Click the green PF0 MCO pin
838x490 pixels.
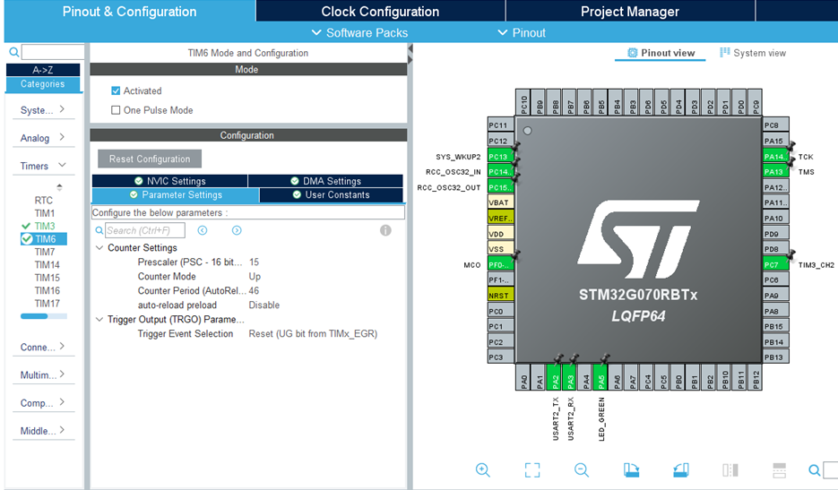[501, 264]
